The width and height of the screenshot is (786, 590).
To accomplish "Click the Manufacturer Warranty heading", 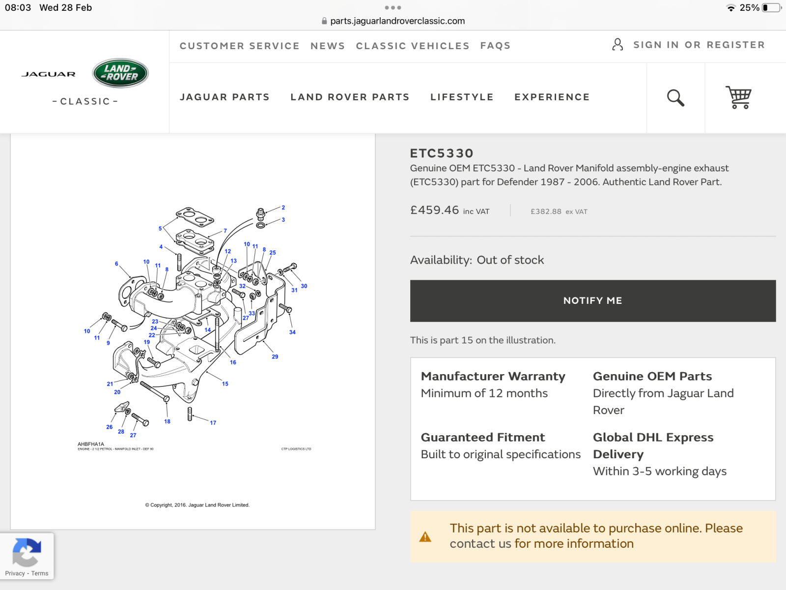I will (x=493, y=376).
